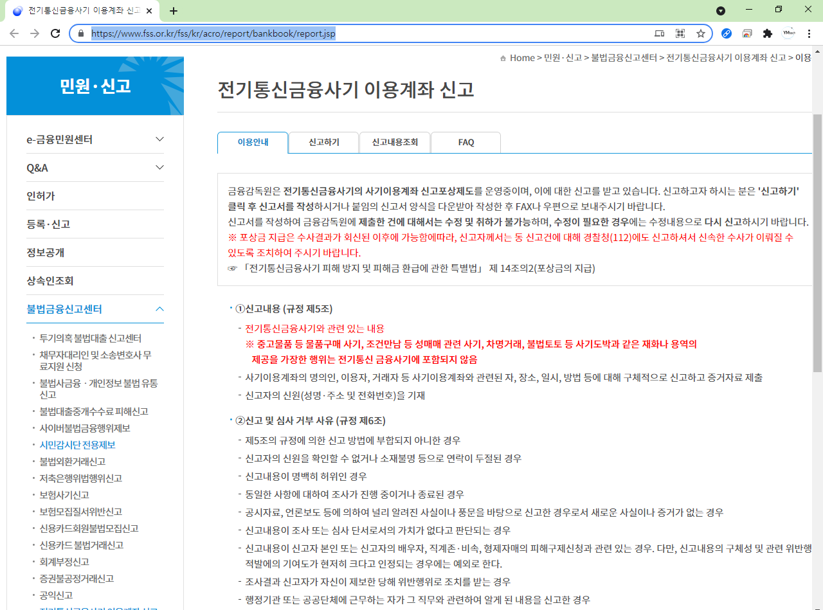Click 전기통신금융사기 이용계좌 신고 breadcrumb
The image size is (823, 610).
pos(726,58)
